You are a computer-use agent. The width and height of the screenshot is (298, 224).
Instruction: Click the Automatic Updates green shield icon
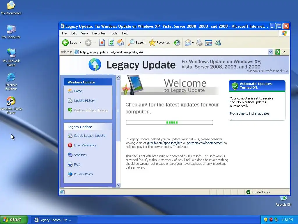pos(235,86)
